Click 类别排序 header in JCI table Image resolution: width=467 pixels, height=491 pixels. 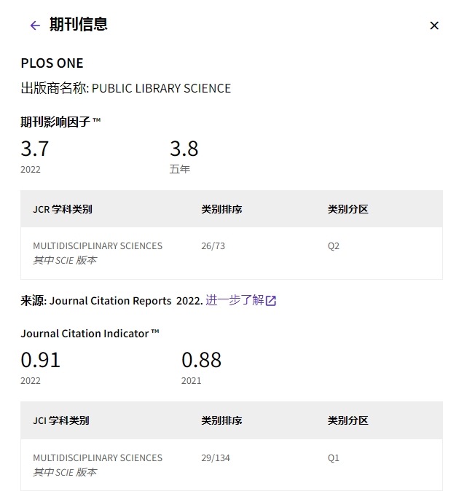pos(221,420)
